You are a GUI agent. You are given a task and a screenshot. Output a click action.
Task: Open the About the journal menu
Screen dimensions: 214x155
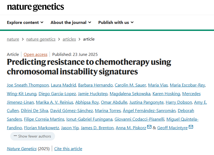click(71, 23)
